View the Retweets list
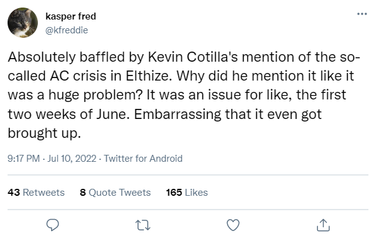 44,193
